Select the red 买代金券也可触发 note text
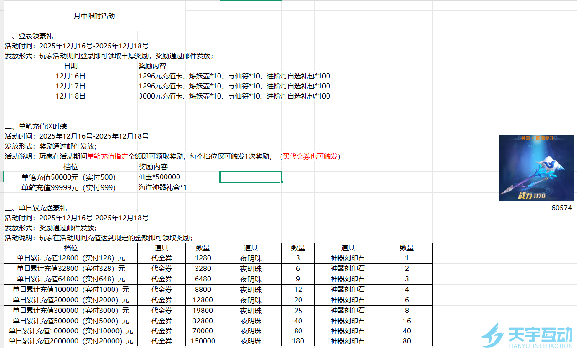The image size is (577, 348). coord(310,156)
